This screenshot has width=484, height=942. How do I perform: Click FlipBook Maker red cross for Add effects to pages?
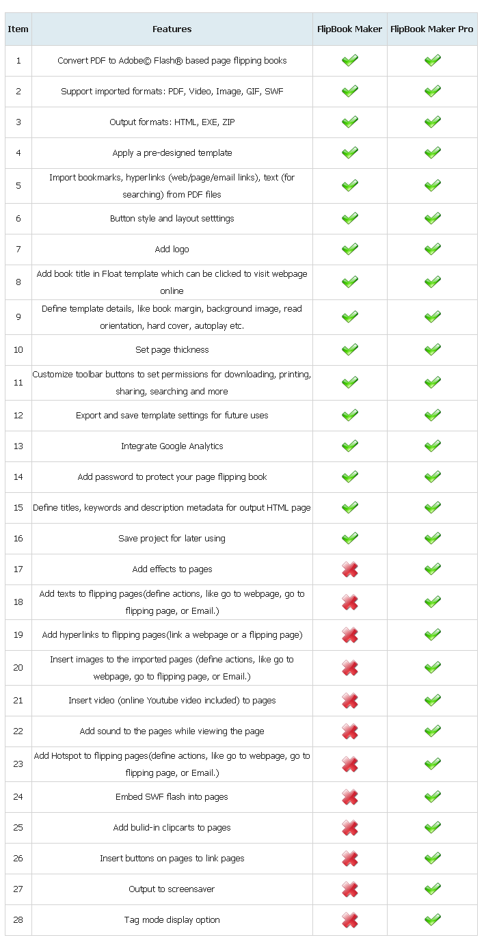350,569
